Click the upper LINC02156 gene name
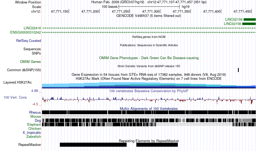 pos(234,20)
